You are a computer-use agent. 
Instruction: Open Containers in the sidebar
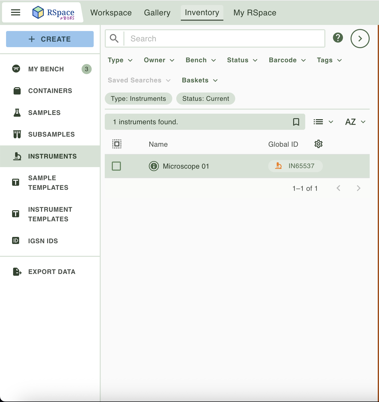pyautogui.click(x=50, y=91)
